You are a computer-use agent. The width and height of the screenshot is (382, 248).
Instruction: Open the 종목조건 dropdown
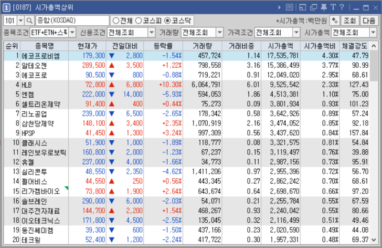coord(73,32)
